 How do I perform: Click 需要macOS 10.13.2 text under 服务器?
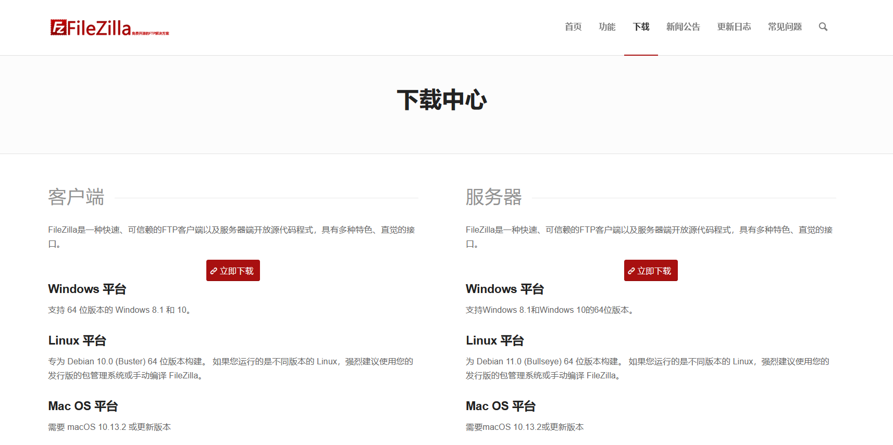[525, 427]
